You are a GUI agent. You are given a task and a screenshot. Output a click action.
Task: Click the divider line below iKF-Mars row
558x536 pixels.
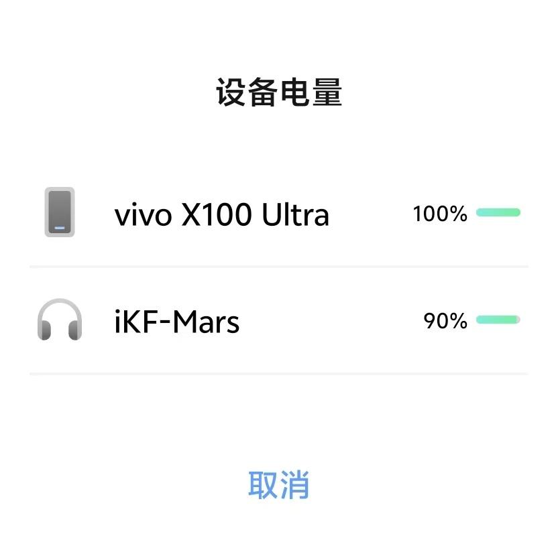pos(279,374)
